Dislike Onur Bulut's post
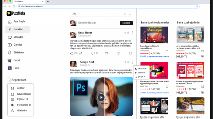Viewport: 213px width, 119px height. click(x=80, y=53)
